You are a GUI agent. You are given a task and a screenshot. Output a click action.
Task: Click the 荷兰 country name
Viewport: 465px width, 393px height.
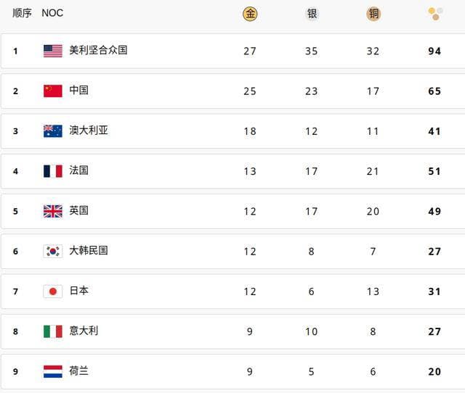(x=78, y=371)
